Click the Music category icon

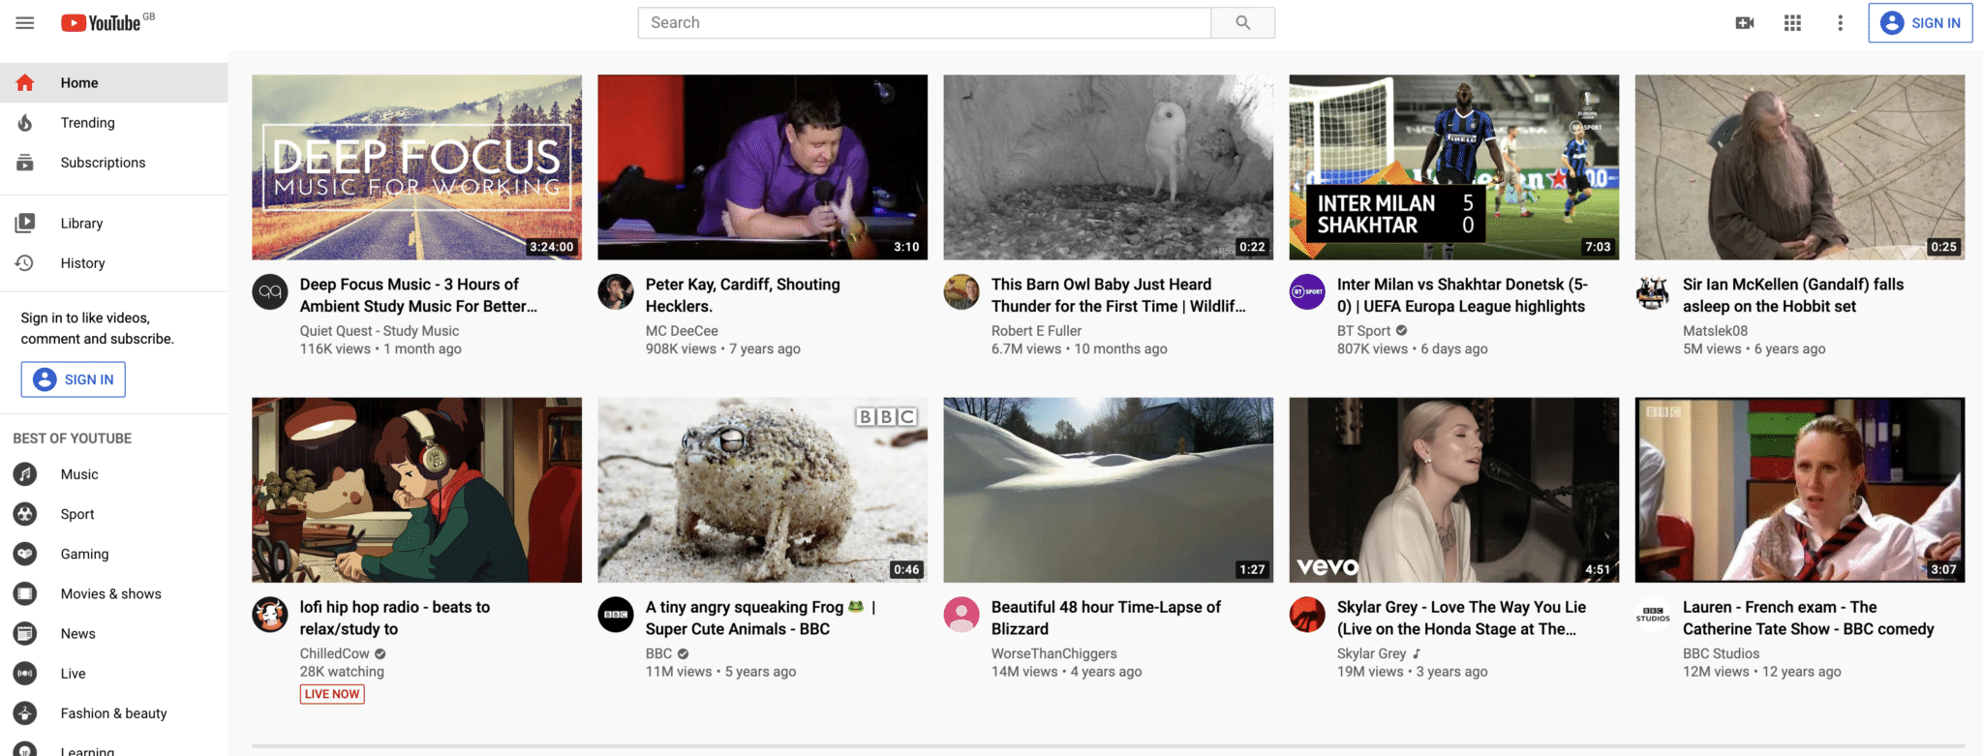(x=25, y=474)
